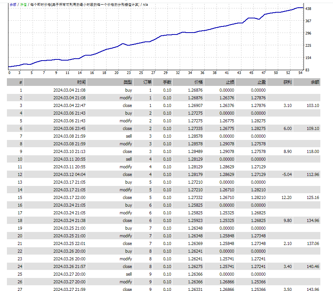Click the 手数 column header
The image size is (333, 291).
pos(167,82)
